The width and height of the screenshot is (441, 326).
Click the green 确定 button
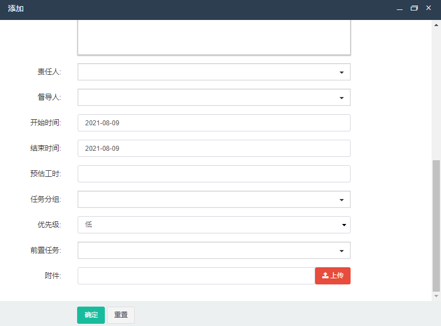click(x=91, y=315)
